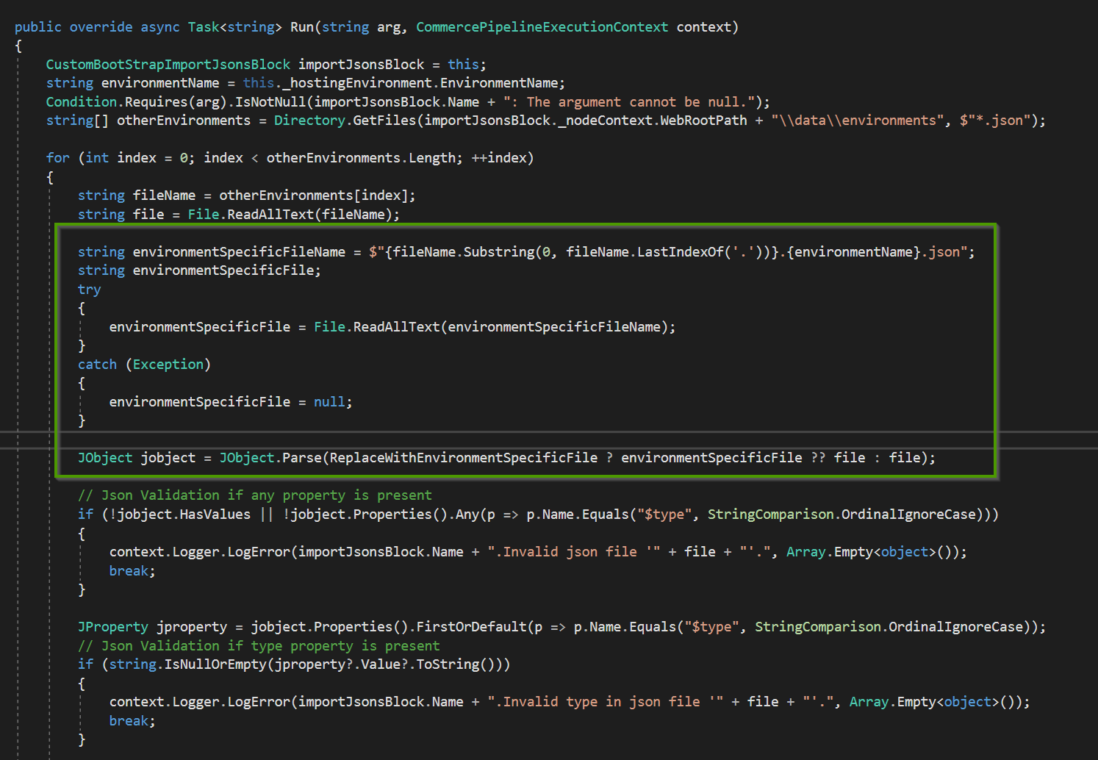Click 'otherEnvironments[index]' in the fileName assignment
This screenshot has height=760, width=1098.
point(314,196)
